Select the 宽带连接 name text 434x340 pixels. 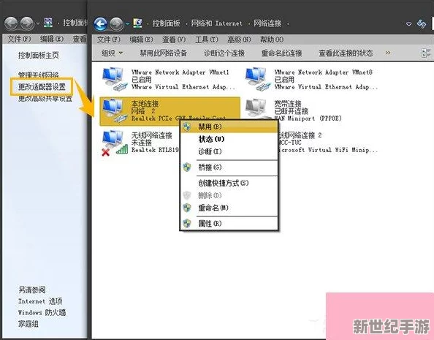(x=288, y=104)
